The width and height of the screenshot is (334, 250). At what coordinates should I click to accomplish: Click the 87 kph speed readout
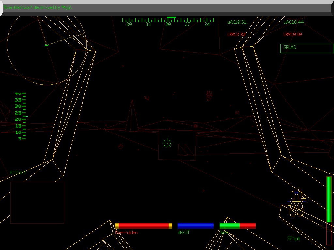tap(294, 239)
